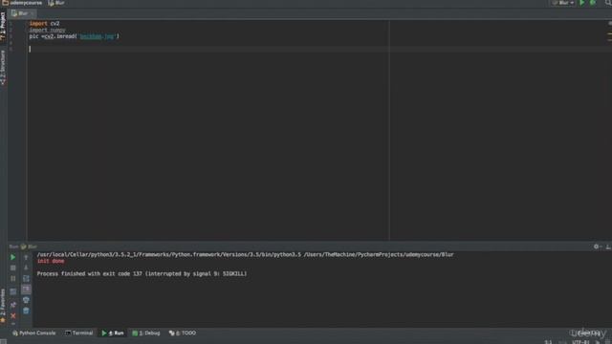The width and height of the screenshot is (612, 344).
Task: Click the python3.5 interpreter path line in console
Action: (x=245, y=255)
